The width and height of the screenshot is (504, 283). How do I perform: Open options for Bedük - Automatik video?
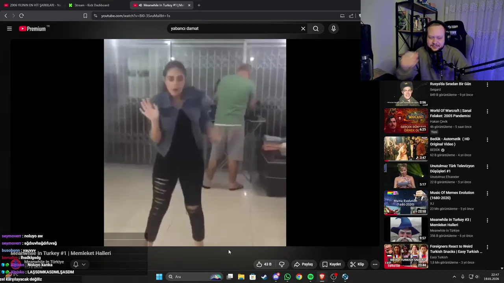pyautogui.click(x=487, y=140)
